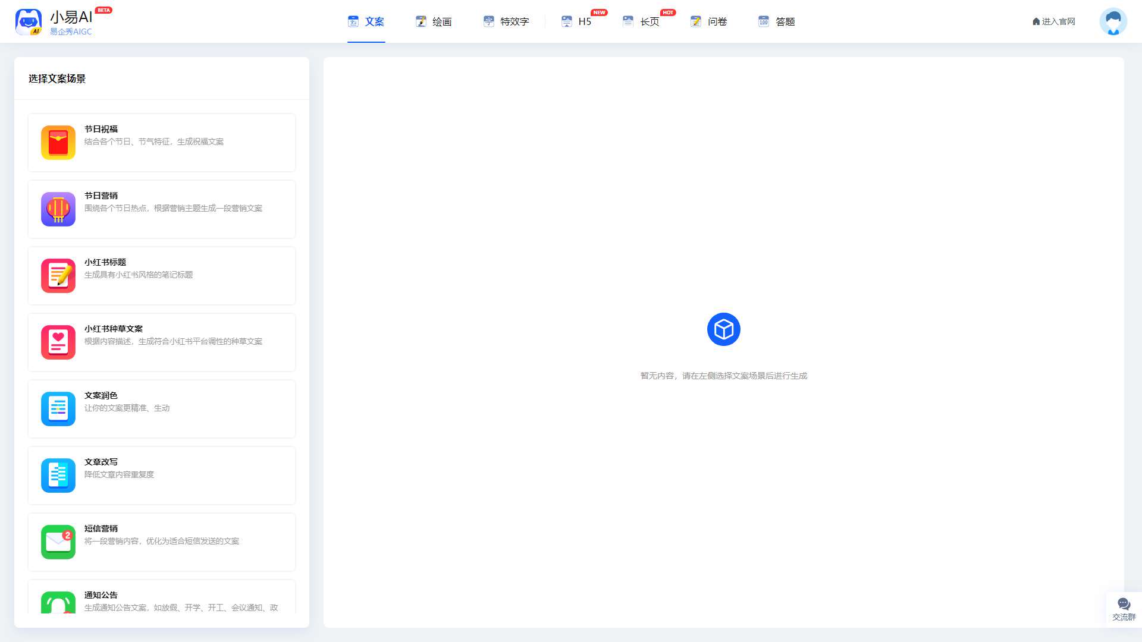Click the 通知公告 green icon
Screen dimensions: 1142x642
click(x=58, y=603)
